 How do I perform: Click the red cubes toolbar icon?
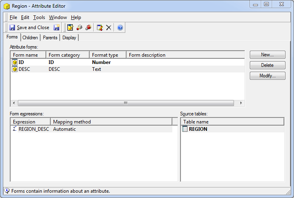[88, 28]
